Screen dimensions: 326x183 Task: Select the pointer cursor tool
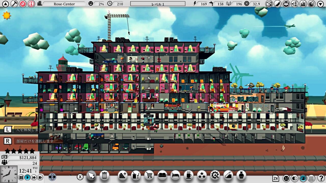point(91,175)
